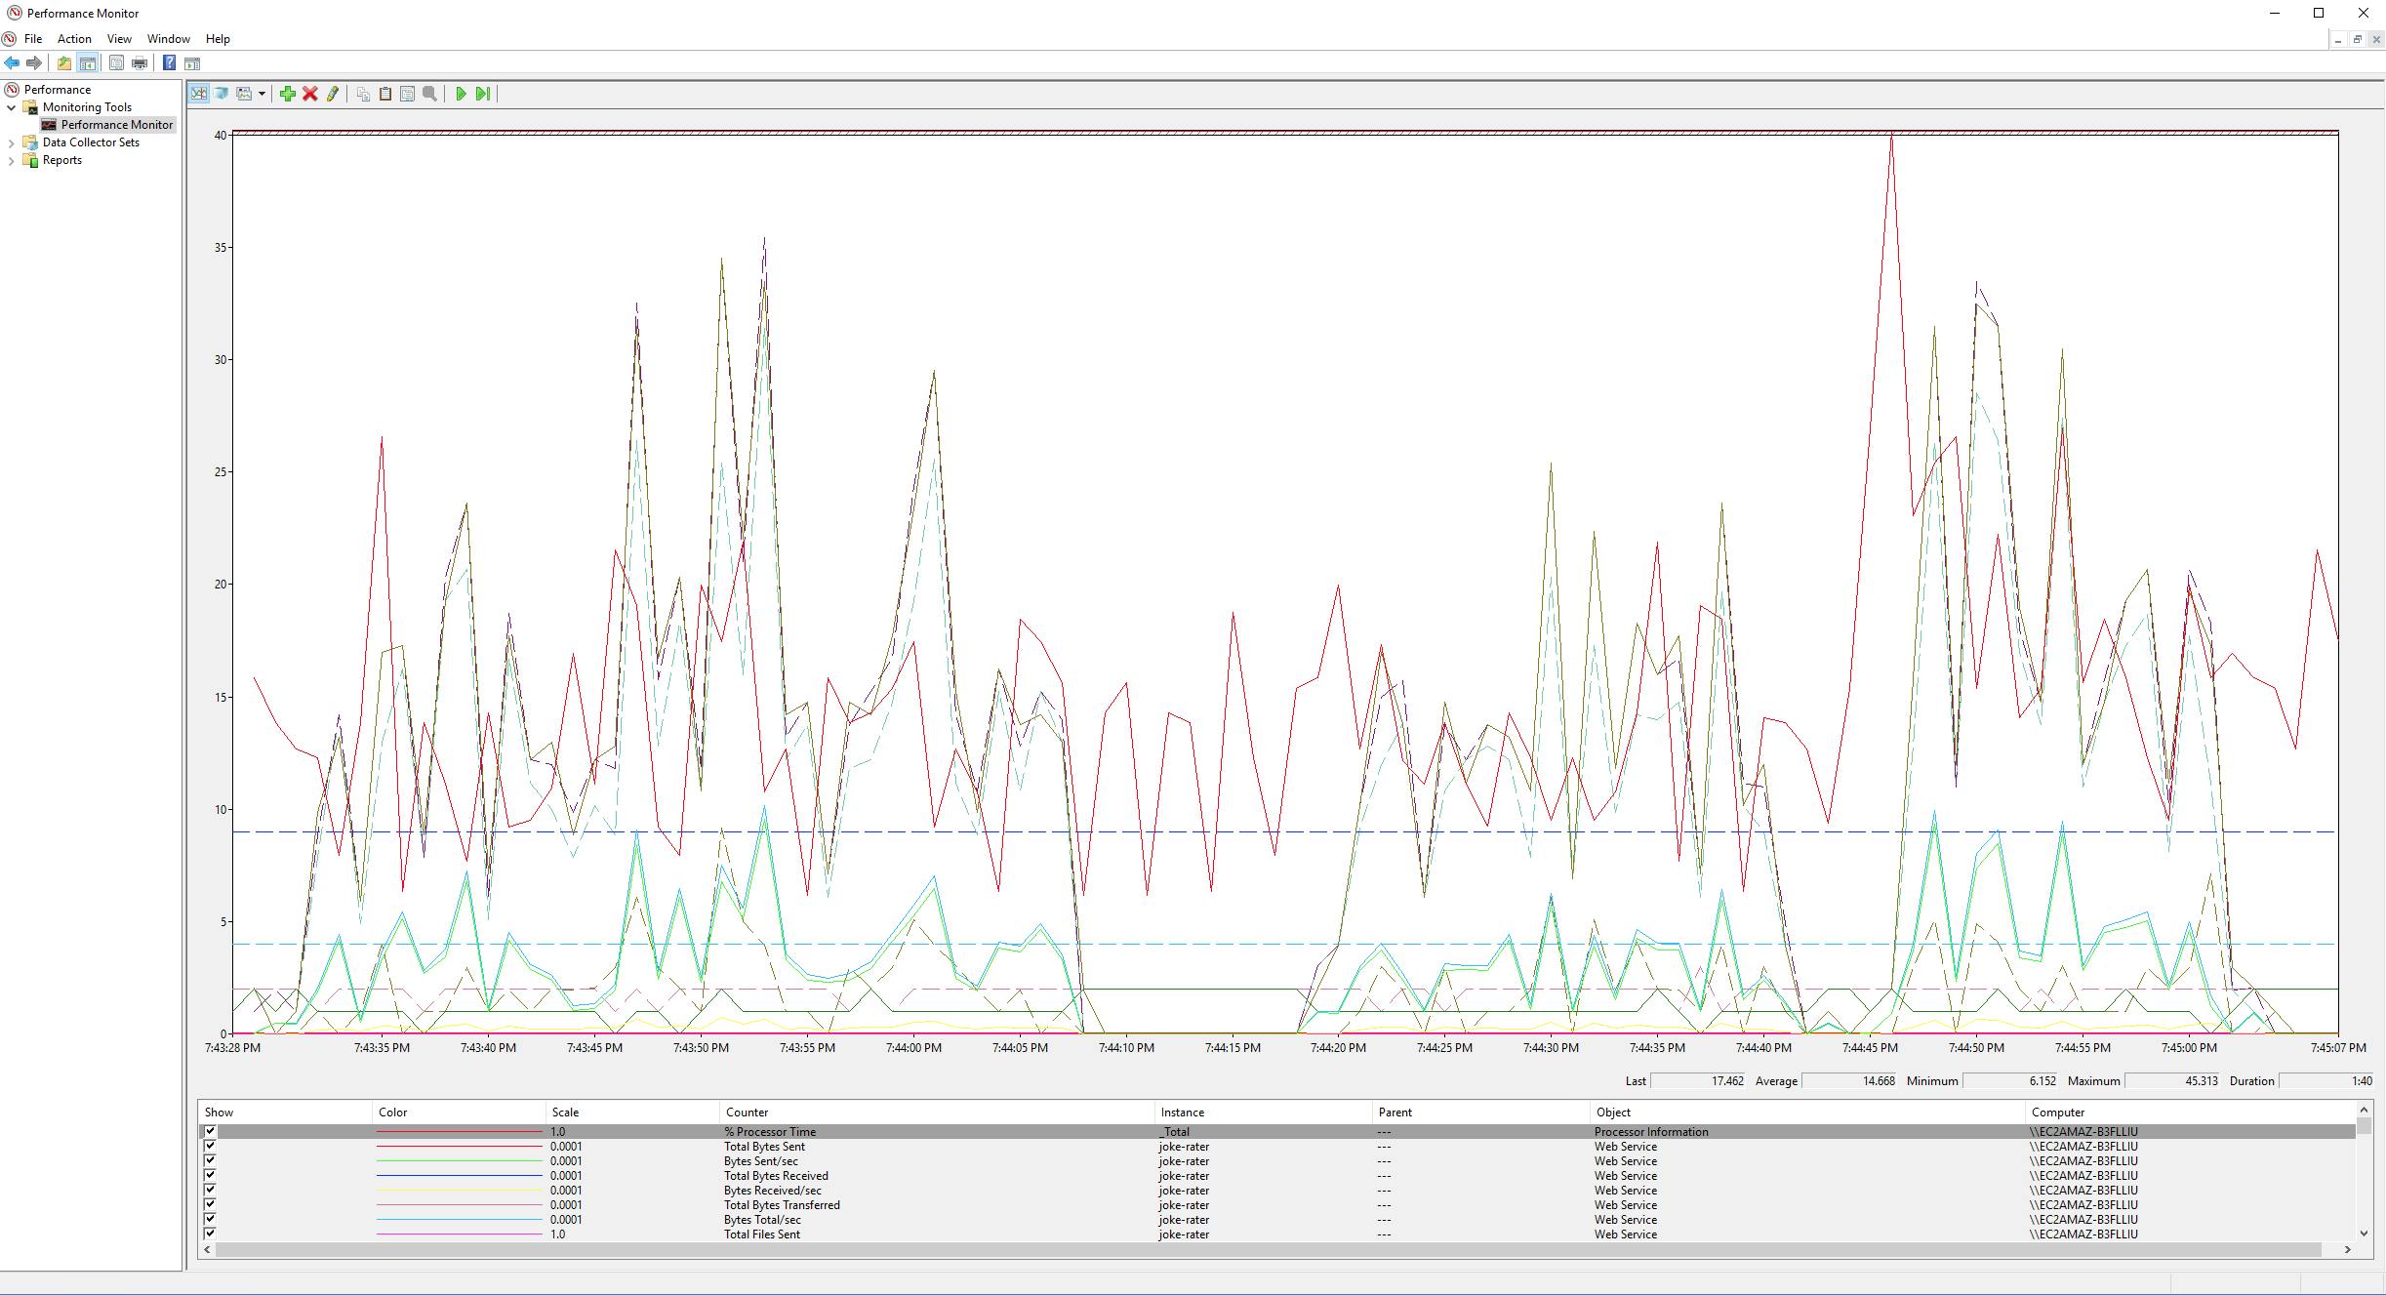Sort by the Counter column header
This screenshot has width=2386, height=1295.
tap(747, 1113)
